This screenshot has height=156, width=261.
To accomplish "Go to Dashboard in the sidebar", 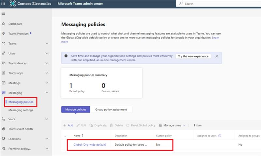I will coord(15,24).
